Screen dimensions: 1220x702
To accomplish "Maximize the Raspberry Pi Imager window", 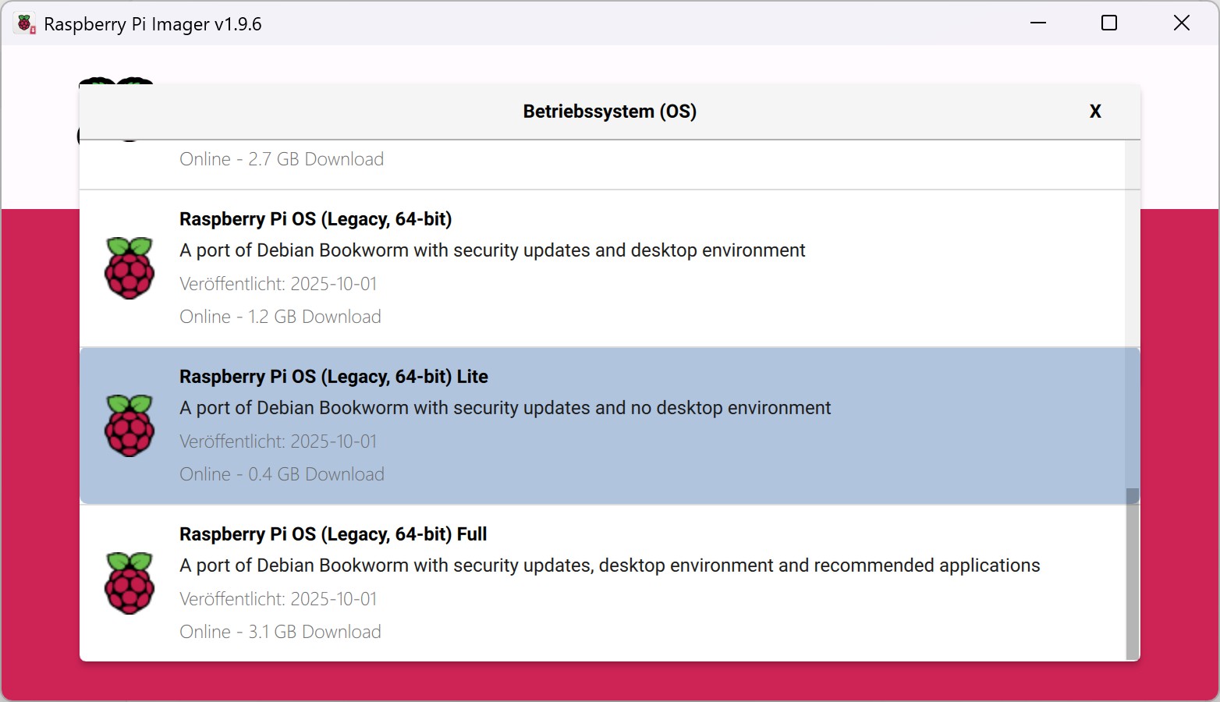I will (x=1108, y=23).
